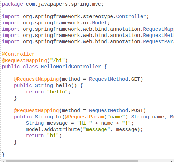Click the horizontal scrollbar thumb below the code
This screenshot has width=175, height=162.
(x=72, y=161)
